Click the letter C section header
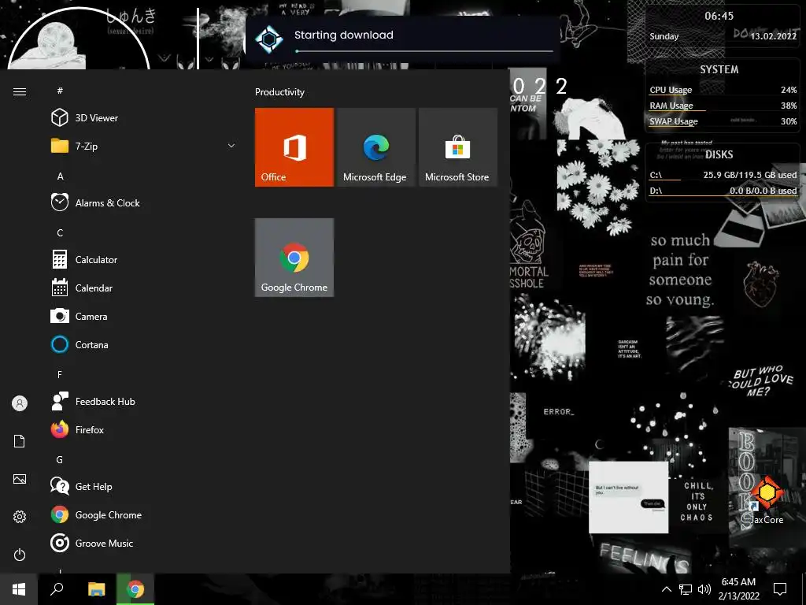This screenshot has height=605, width=806. (60, 232)
